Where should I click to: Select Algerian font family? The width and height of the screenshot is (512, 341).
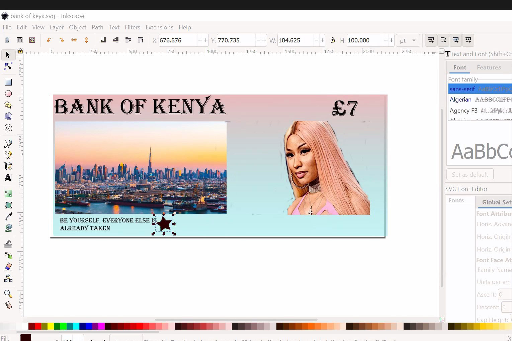point(460,100)
